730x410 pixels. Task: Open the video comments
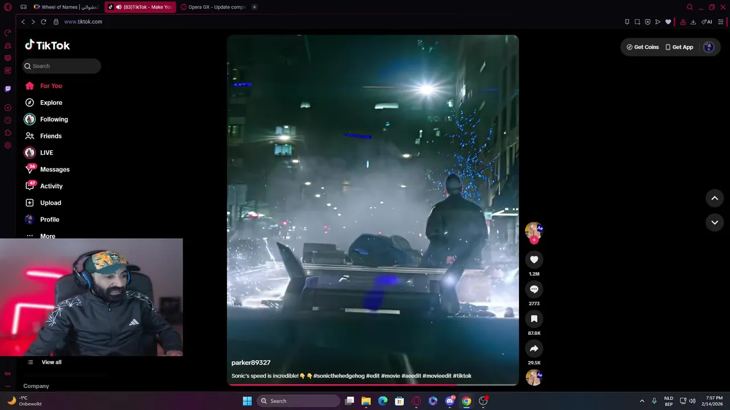[534, 289]
